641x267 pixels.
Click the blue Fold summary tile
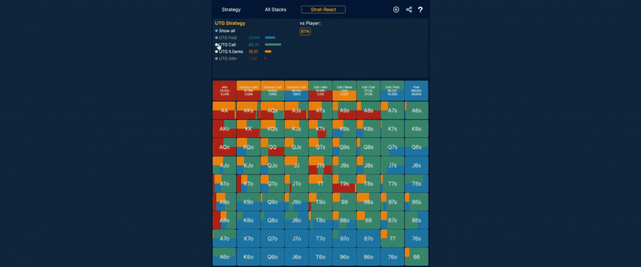pos(416,91)
